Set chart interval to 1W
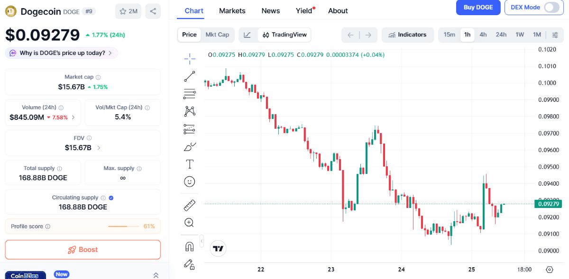This screenshot has height=279, width=569. tap(520, 35)
